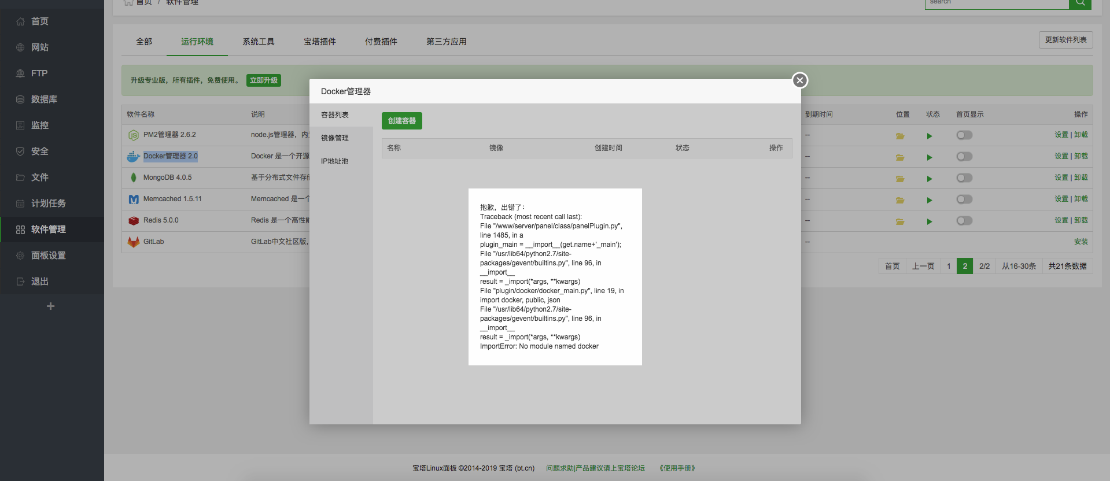Go to 上一页 previous page

coord(923,266)
